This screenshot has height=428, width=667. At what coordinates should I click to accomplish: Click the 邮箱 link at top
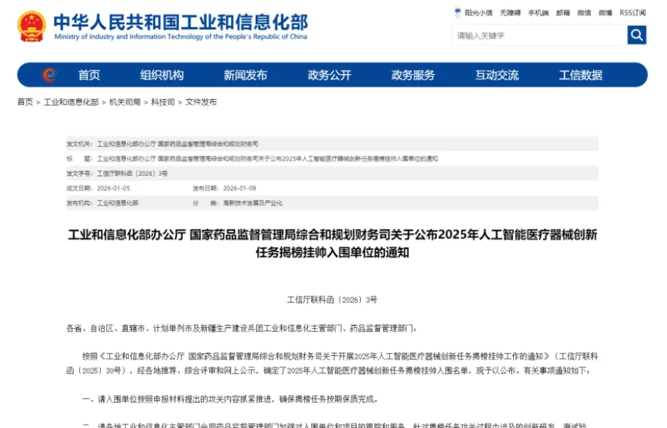coord(563,13)
